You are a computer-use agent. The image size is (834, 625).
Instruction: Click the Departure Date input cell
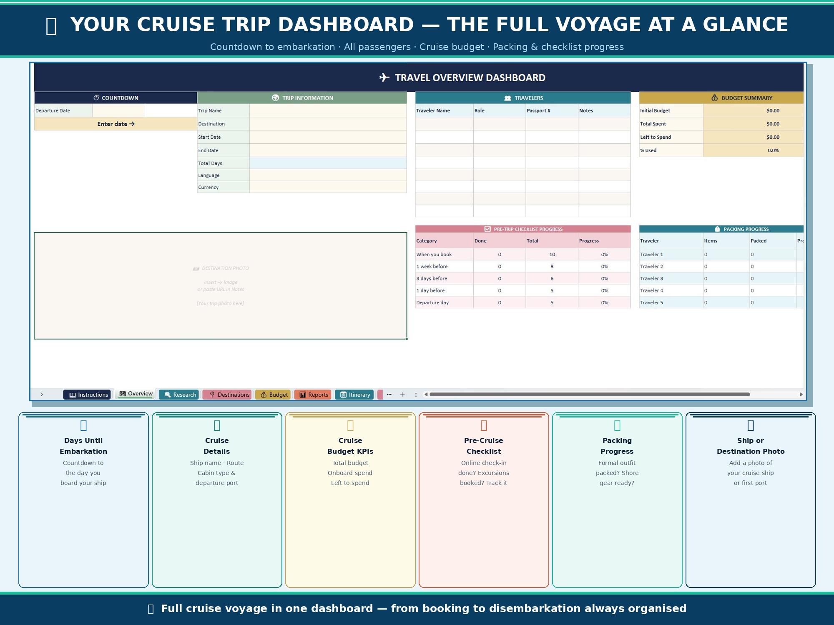(118, 110)
